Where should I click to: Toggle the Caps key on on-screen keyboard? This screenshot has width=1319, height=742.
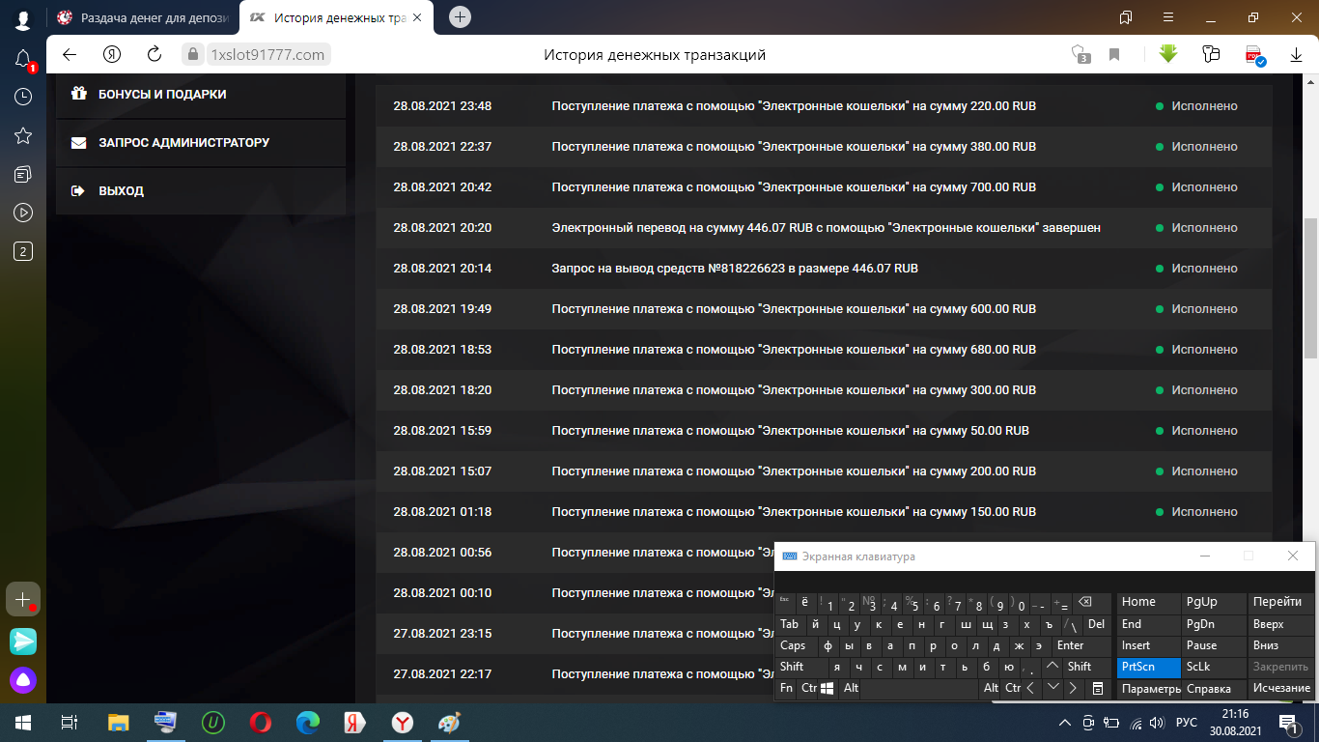point(796,645)
